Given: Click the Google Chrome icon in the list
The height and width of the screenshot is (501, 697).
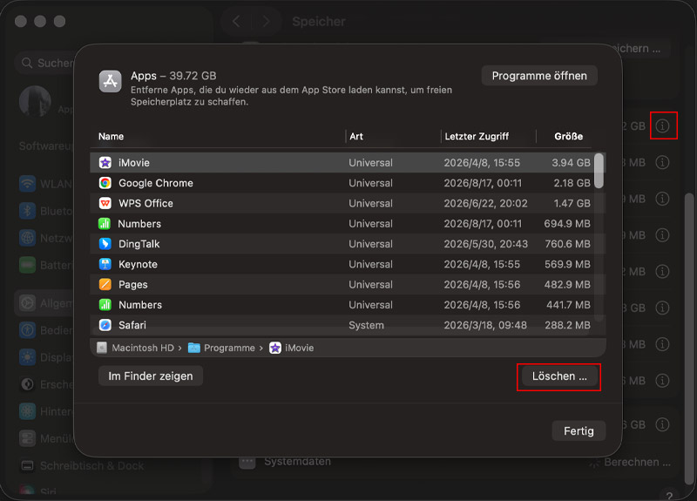Looking at the screenshot, I should [x=105, y=183].
